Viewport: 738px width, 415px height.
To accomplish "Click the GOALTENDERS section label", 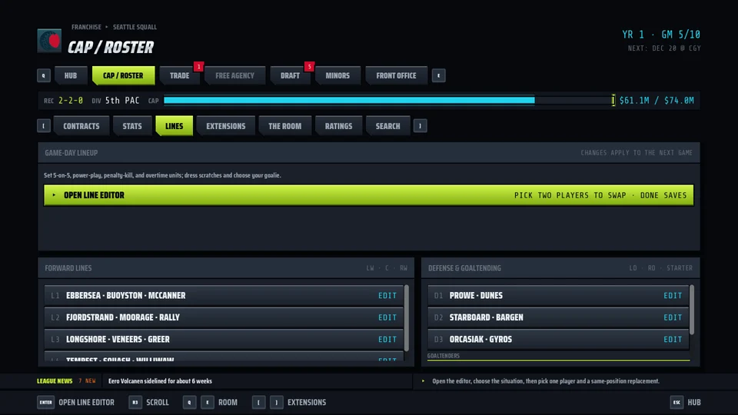I will coord(444,356).
